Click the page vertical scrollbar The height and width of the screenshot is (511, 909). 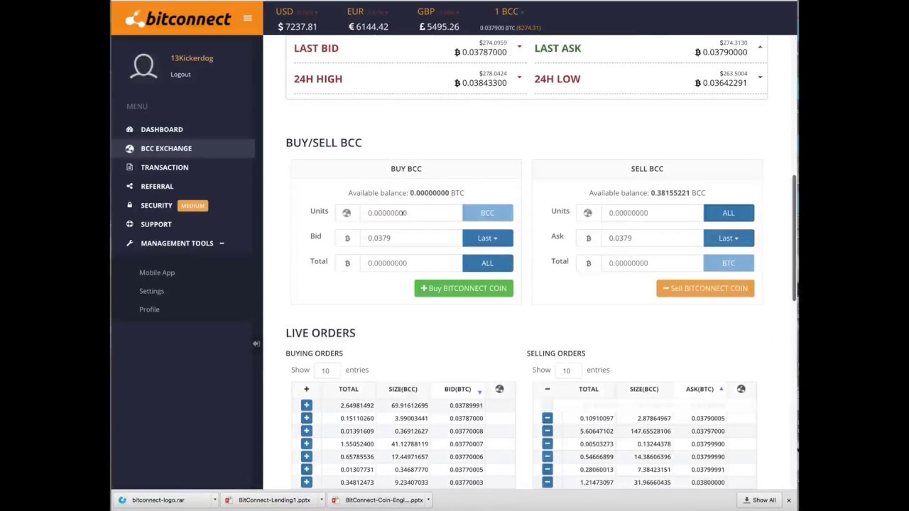[795, 238]
